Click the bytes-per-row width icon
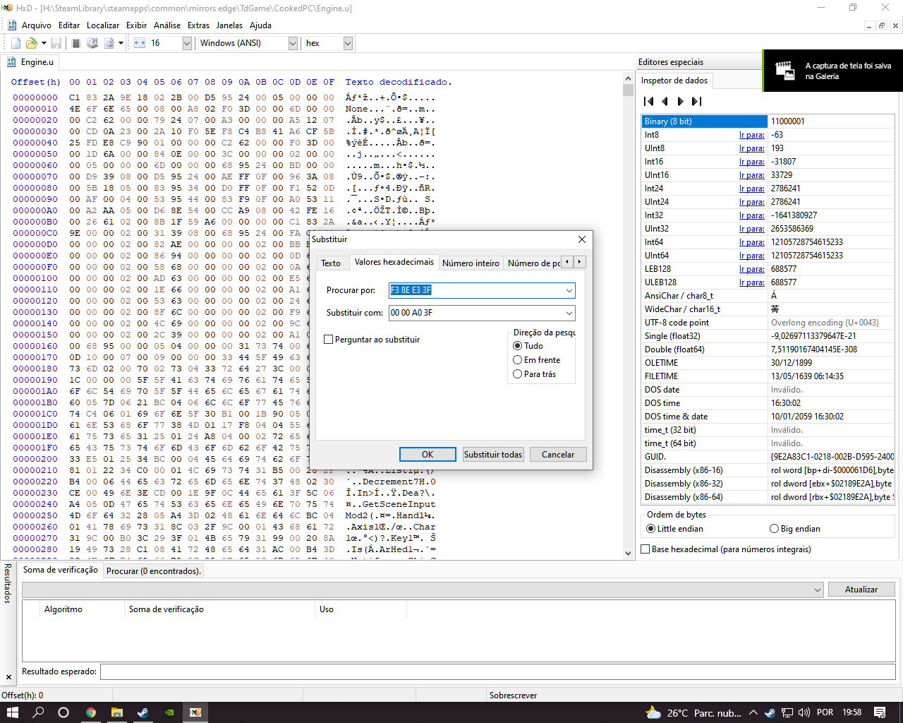This screenshot has height=723, width=903. (140, 43)
